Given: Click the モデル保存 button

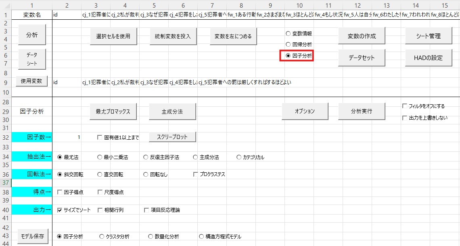Looking at the screenshot, I should 32,236.
